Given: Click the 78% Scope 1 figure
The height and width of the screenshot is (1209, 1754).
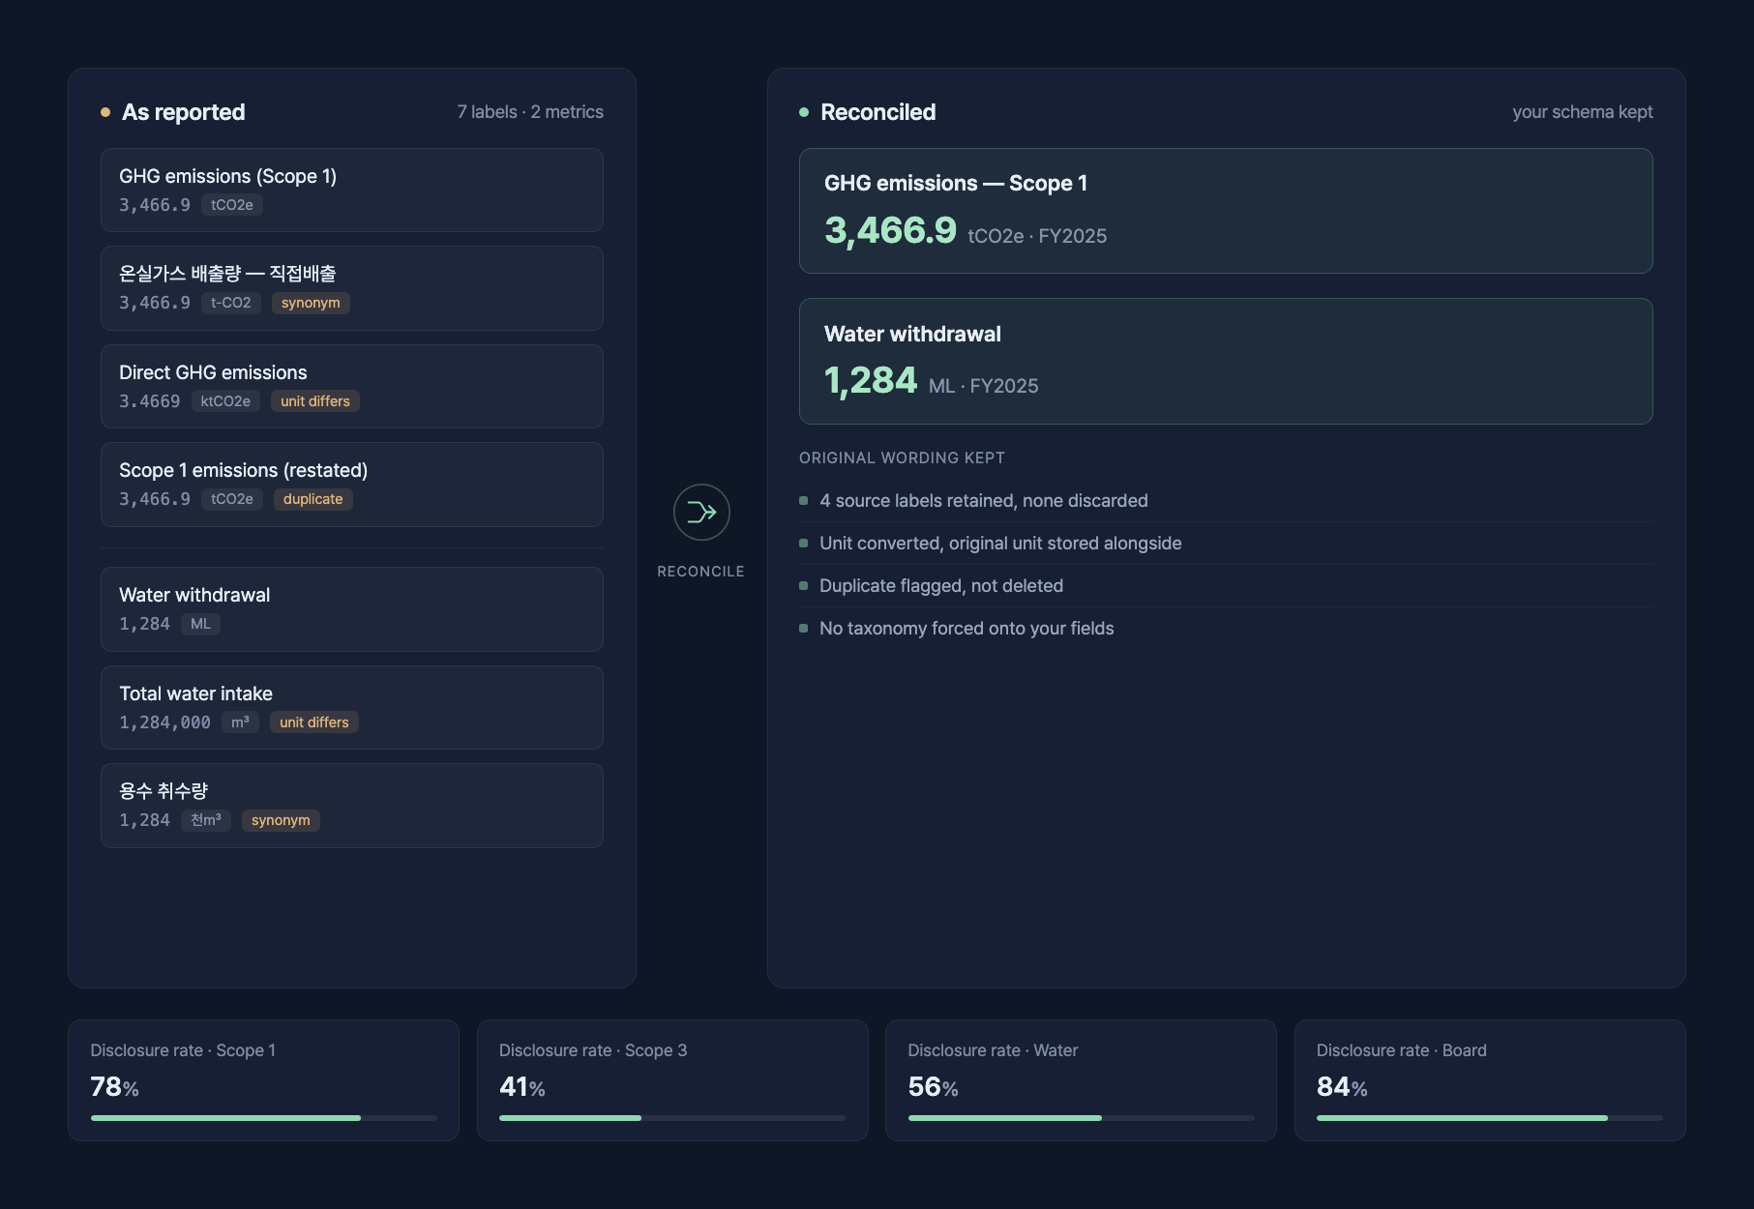Looking at the screenshot, I should 115,1087.
